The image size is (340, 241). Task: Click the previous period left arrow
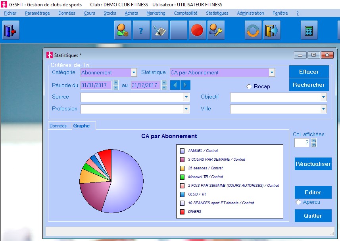(x=175, y=85)
